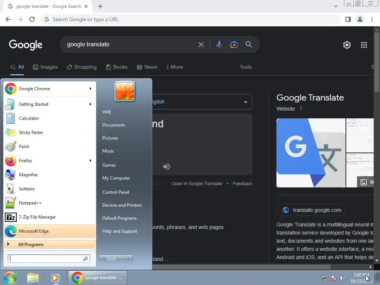Click the magnifier search button in Google

(249, 45)
